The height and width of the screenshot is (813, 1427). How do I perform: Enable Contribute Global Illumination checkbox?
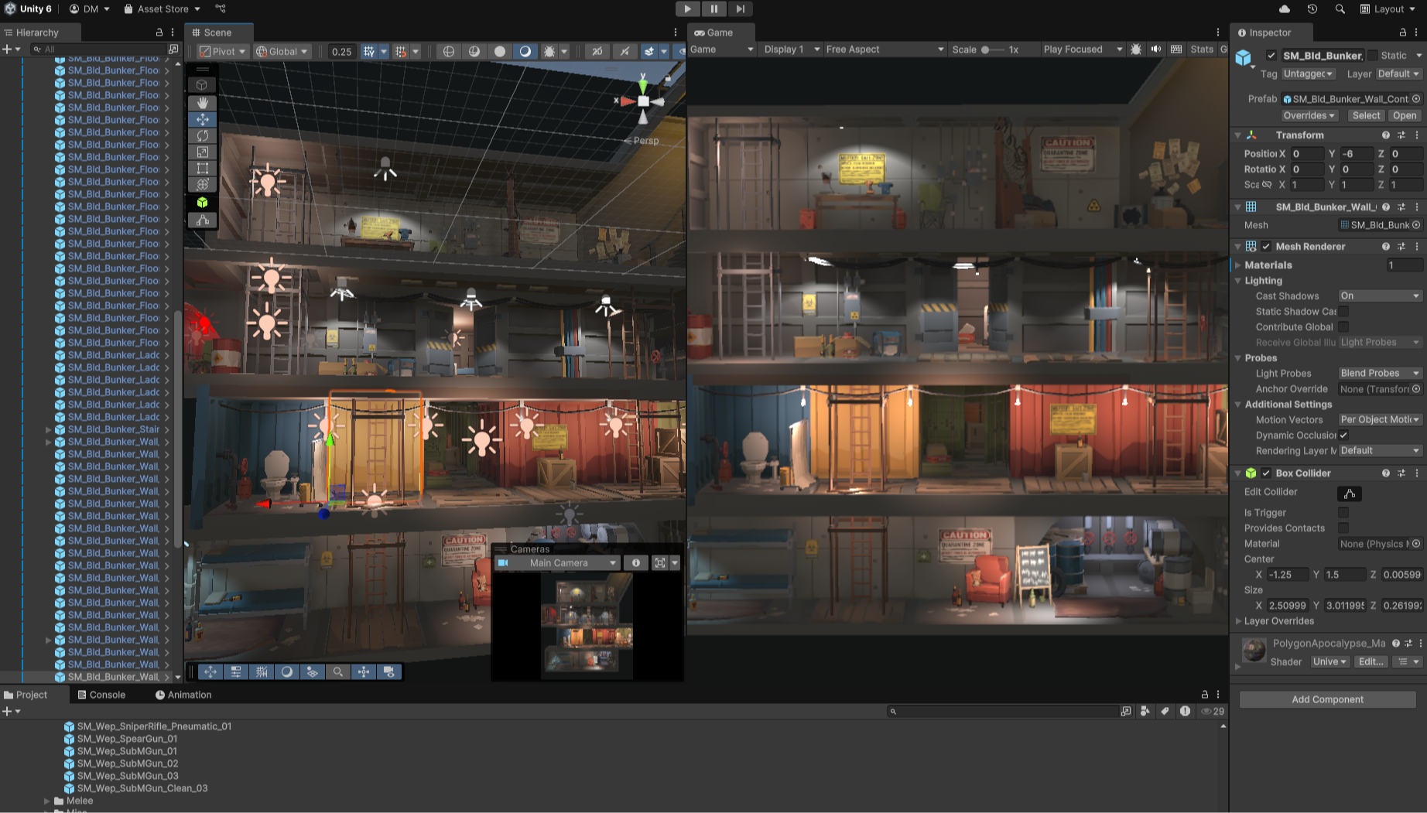point(1343,326)
